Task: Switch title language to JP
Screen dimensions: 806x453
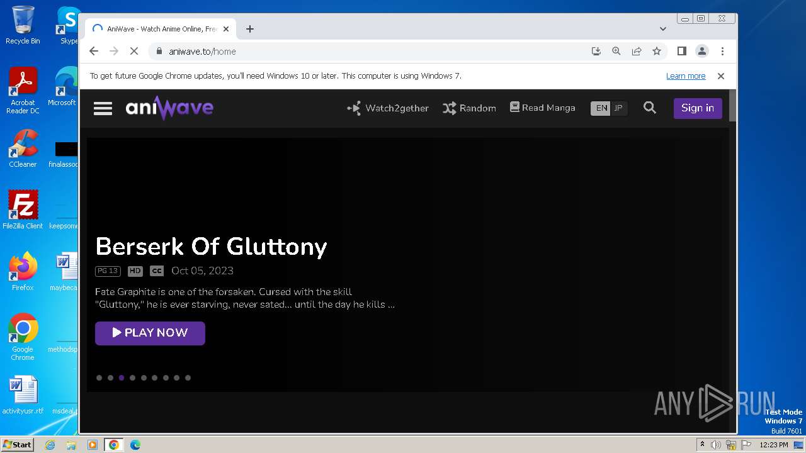Action: [x=618, y=108]
